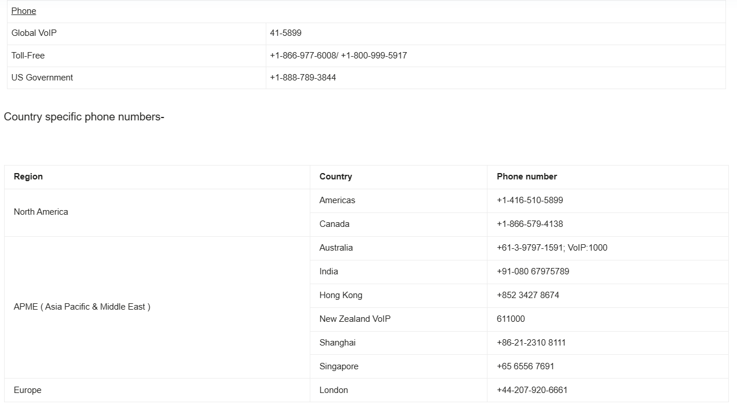This screenshot has width=737, height=415.
Task: Click the Country specific phone numbers heading
Action: pyautogui.click(x=84, y=117)
